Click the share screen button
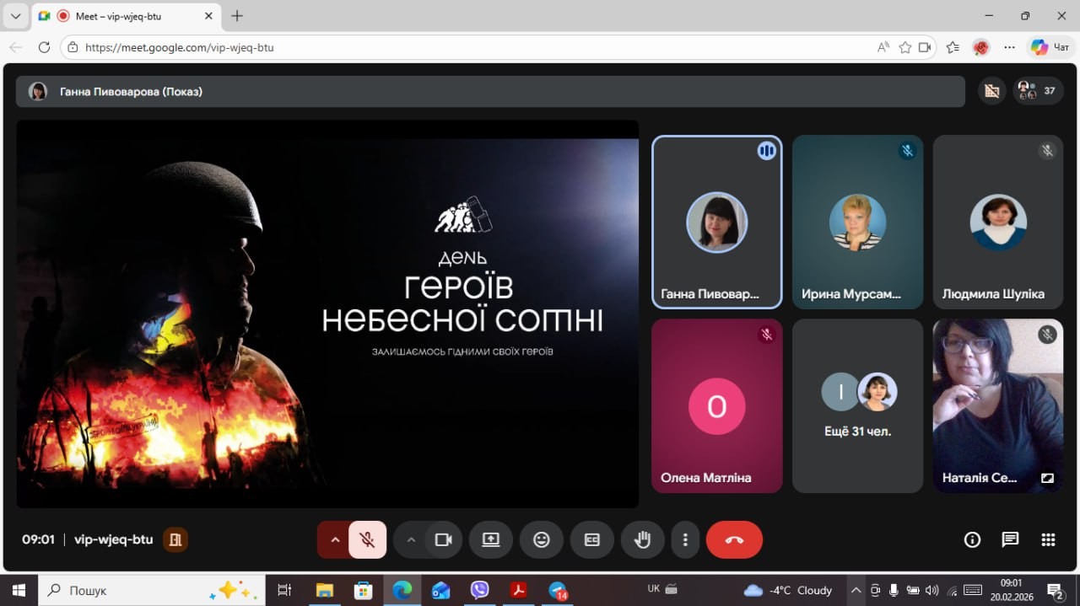 [491, 540]
